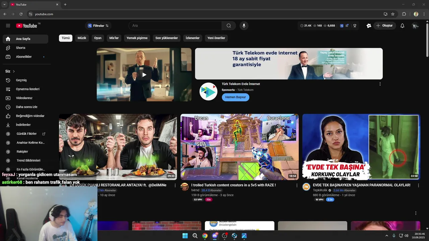Open the Türk Telekom channel logo

(x=208, y=91)
